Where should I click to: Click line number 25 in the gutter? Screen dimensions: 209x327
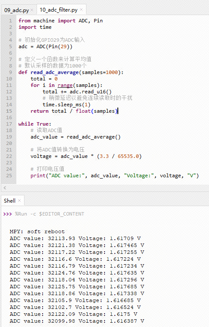tap(9, 176)
